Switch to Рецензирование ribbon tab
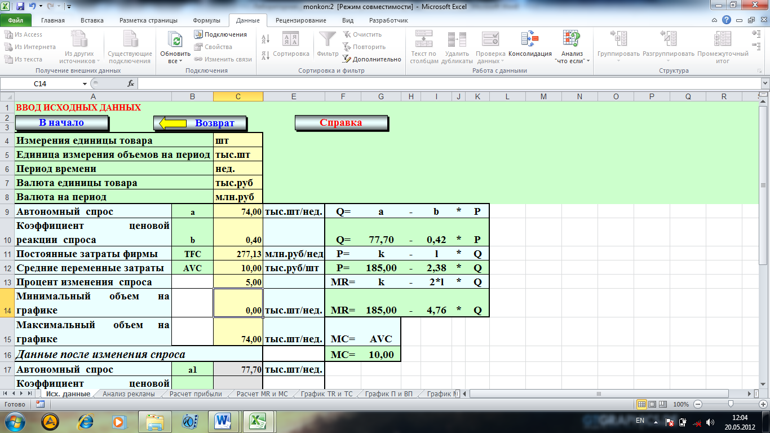Screen dimensions: 770x433 [301, 20]
